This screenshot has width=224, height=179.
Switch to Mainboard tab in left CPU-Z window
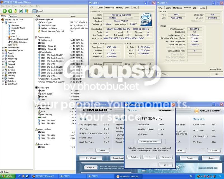(x=110, y=8)
